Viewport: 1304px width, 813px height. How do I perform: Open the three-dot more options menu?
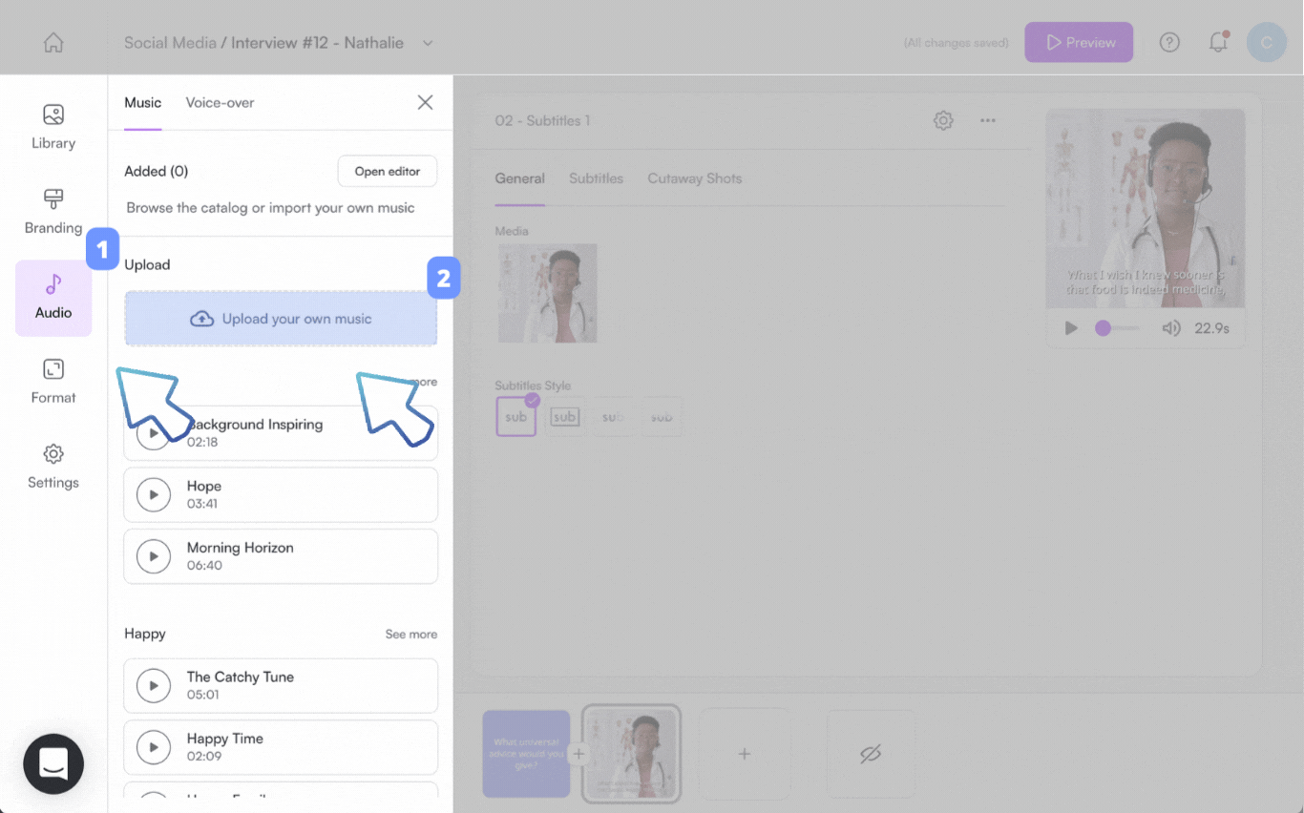[988, 120]
